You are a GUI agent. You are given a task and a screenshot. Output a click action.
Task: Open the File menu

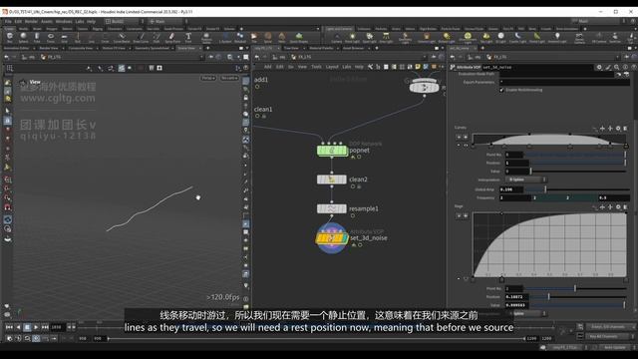pyautogui.click(x=8, y=22)
